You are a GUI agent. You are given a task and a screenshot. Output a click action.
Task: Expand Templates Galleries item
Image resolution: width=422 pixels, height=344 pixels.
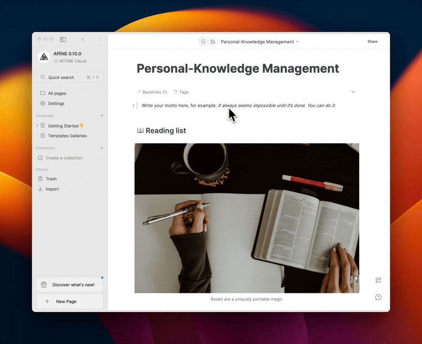pyautogui.click(x=37, y=136)
